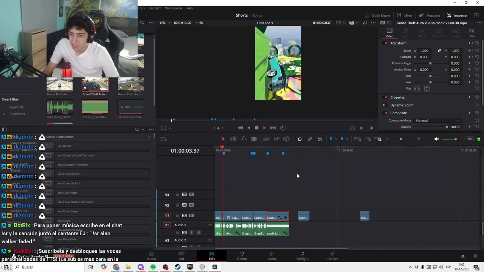Open the Cut page
484x272 pixels.
click(x=181, y=256)
